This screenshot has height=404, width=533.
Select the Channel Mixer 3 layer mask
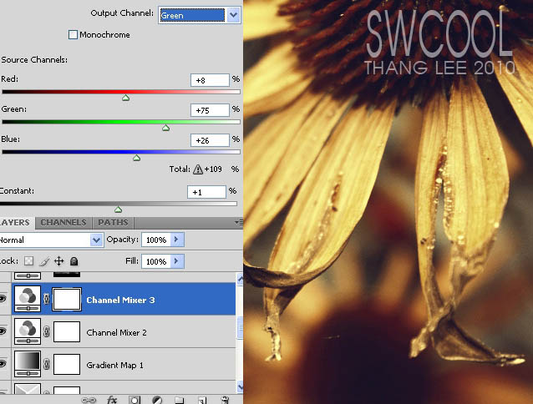(67, 299)
